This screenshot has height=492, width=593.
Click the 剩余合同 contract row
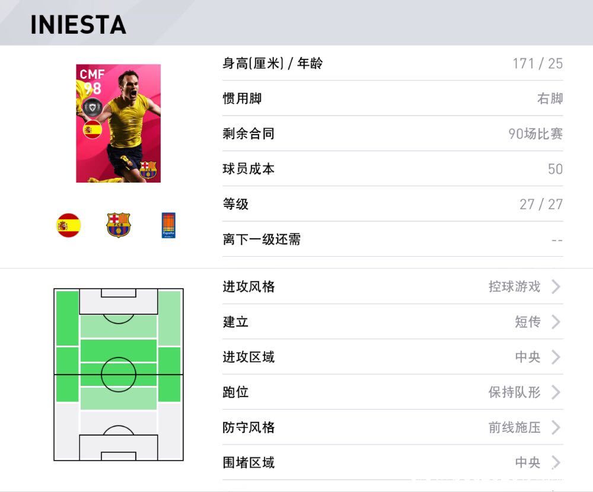[x=393, y=133]
